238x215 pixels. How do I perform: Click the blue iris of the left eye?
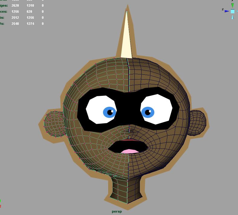tap(109, 112)
